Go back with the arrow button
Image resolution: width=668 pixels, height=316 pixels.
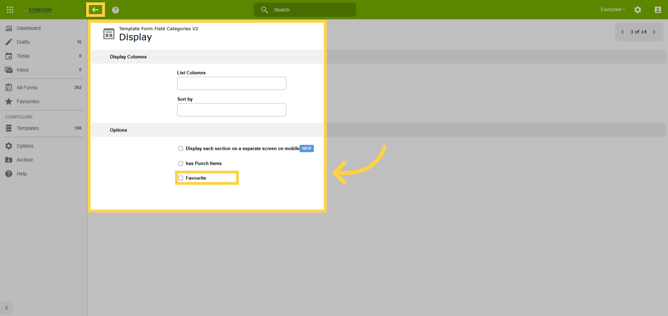coord(95,10)
